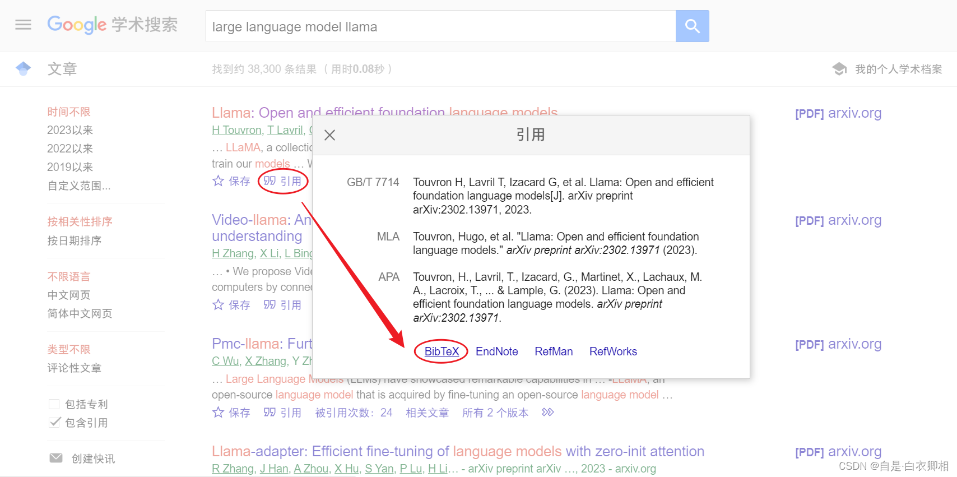The width and height of the screenshot is (957, 477).
Task: Click the star save icon under Llama result
Action: [x=218, y=181]
